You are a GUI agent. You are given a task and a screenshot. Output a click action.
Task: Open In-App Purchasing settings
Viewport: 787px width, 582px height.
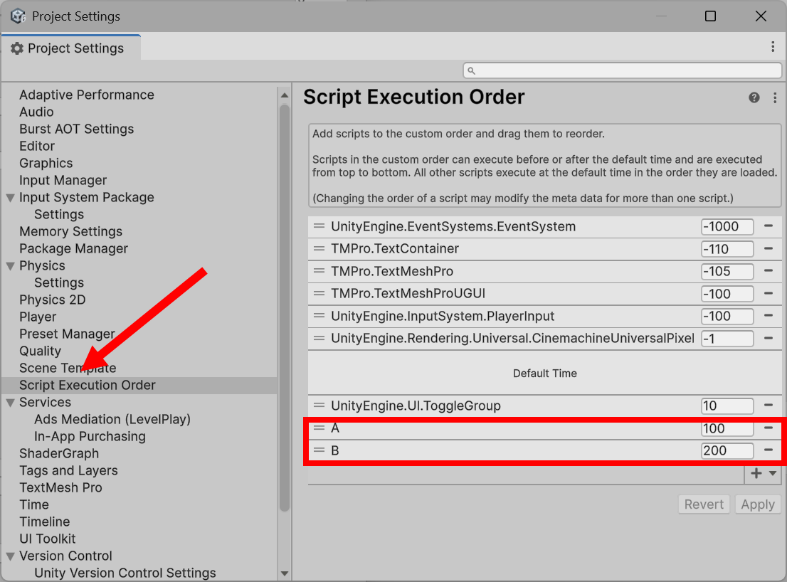[90, 436]
